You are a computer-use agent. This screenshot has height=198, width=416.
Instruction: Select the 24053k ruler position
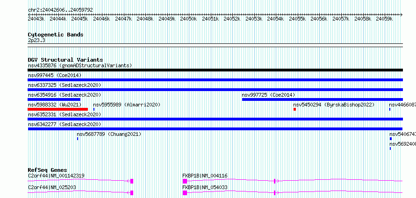(254, 19)
